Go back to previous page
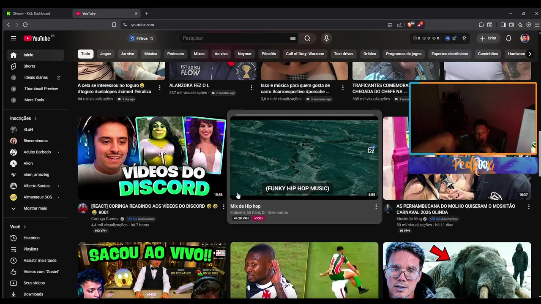This screenshot has width=541, height=304. pos(8,25)
